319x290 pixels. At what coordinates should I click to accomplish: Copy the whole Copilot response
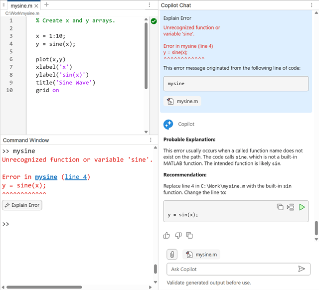coord(189,235)
